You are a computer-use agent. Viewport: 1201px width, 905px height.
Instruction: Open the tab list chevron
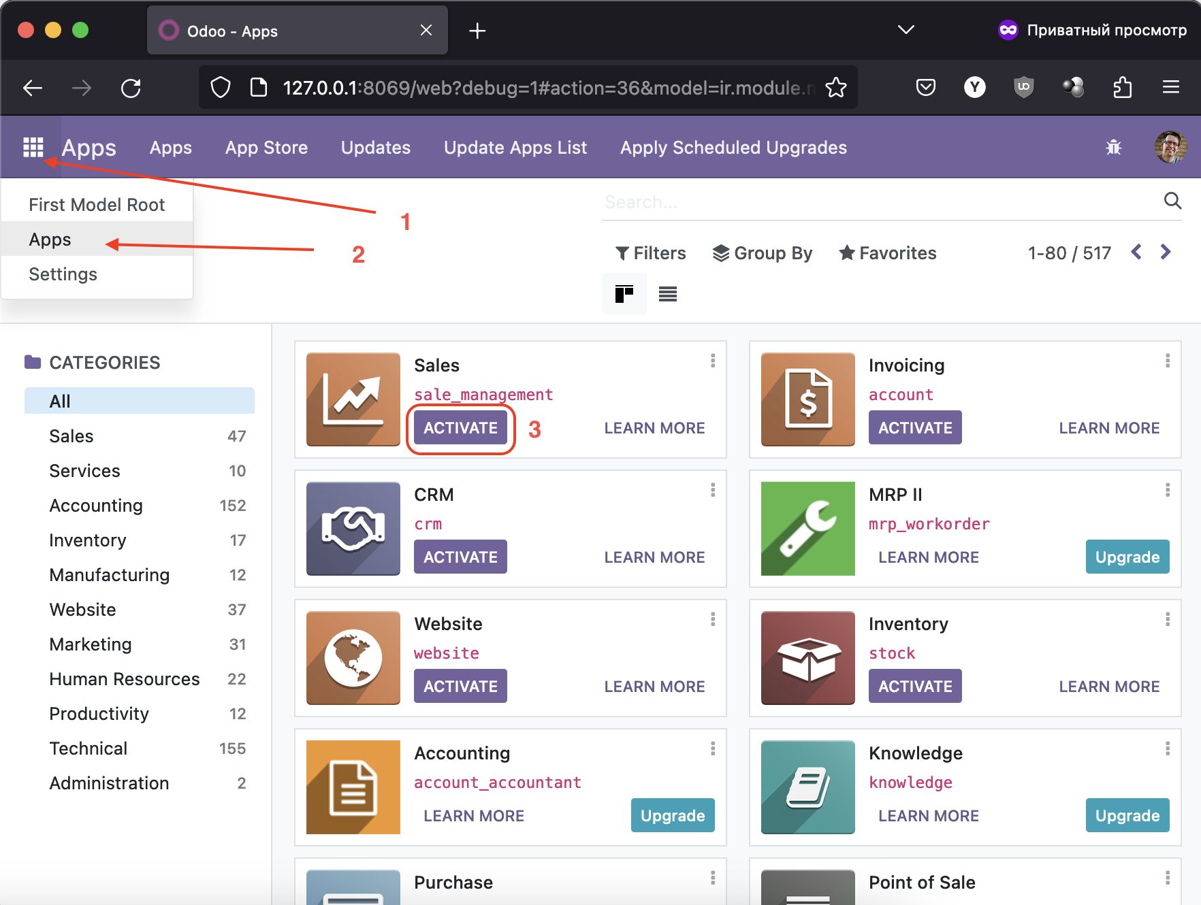pyautogui.click(x=906, y=30)
